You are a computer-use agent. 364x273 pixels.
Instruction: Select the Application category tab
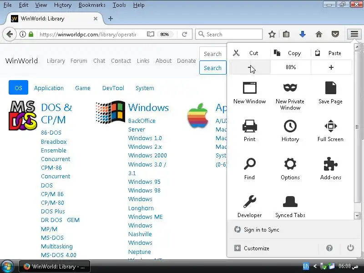[x=49, y=88]
